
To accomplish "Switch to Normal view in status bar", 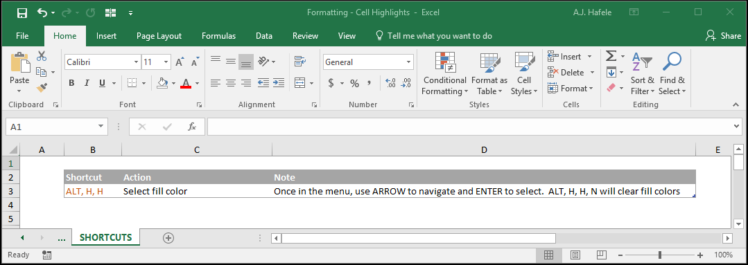I will 548,255.
